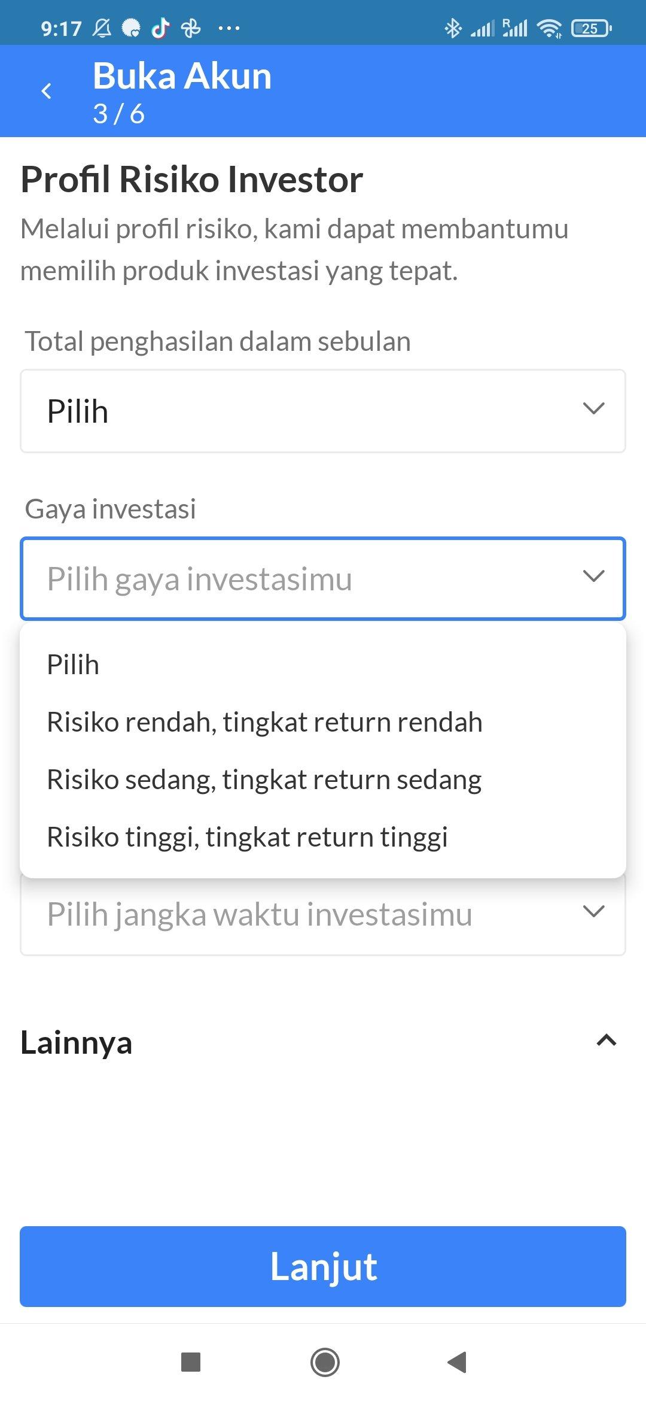This screenshot has width=646, height=1401.
Task: Tap the pinwheel fan notification icon
Action: coord(191,28)
